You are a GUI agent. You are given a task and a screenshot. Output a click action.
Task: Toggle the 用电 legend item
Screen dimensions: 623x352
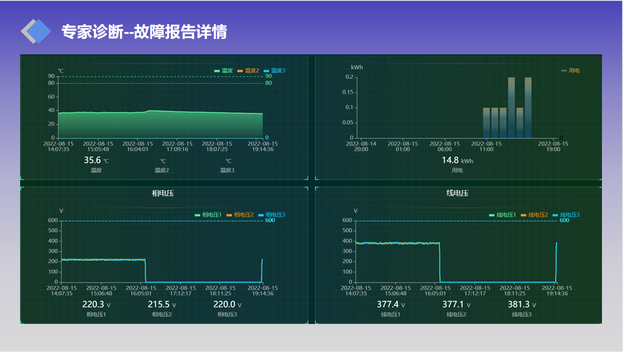pos(570,71)
